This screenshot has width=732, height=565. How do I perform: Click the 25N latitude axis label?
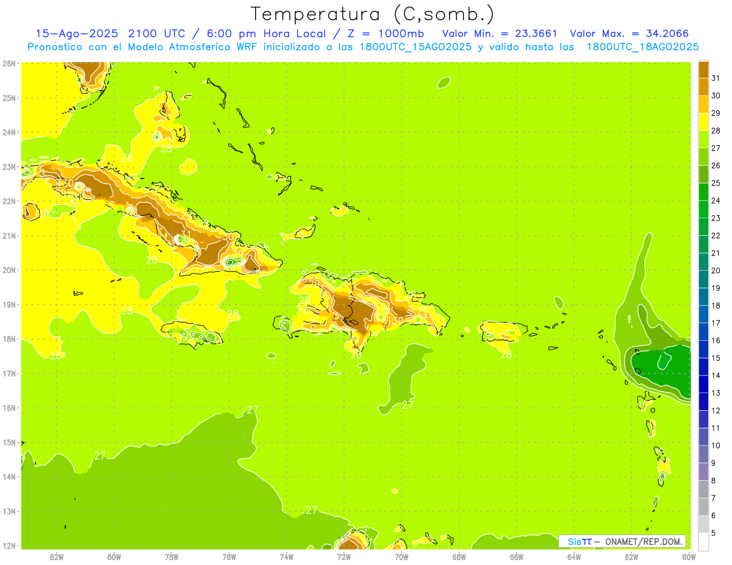(9, 98)
